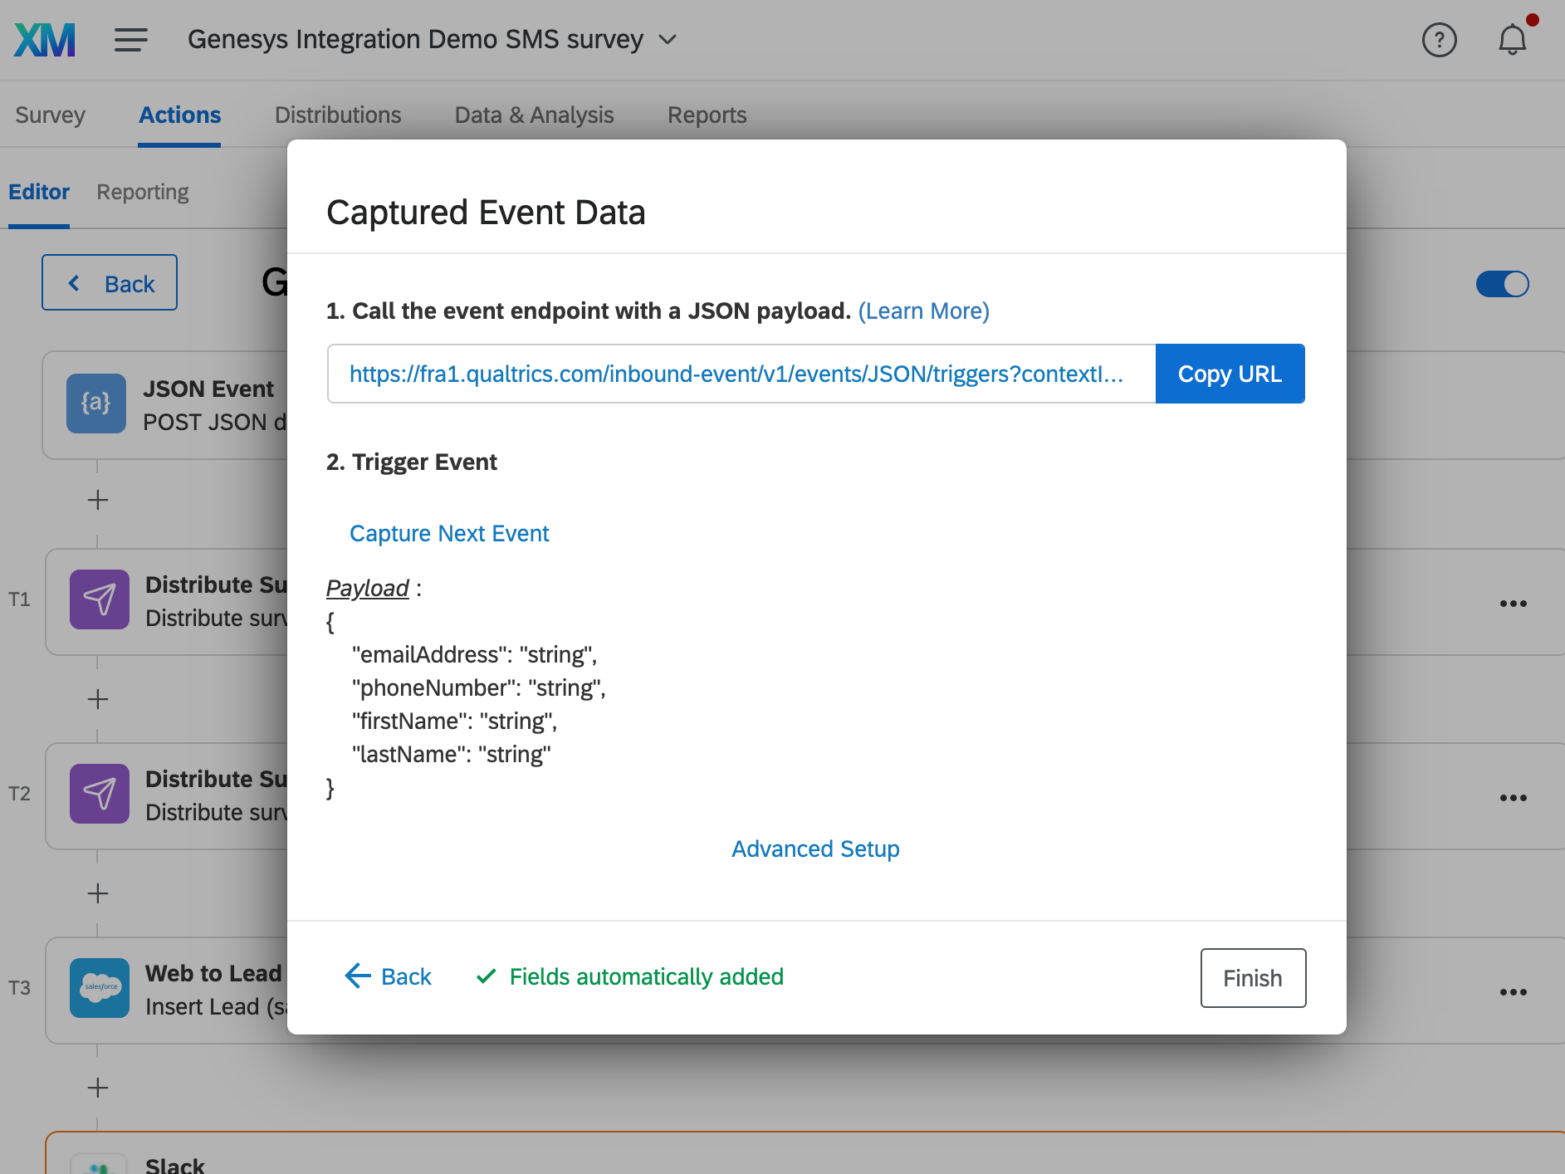The width and height of the screenshot is (1565, 1174).
Task: Click the T1 Distribute Survey paper plane icon
Action: pos(100,599)
